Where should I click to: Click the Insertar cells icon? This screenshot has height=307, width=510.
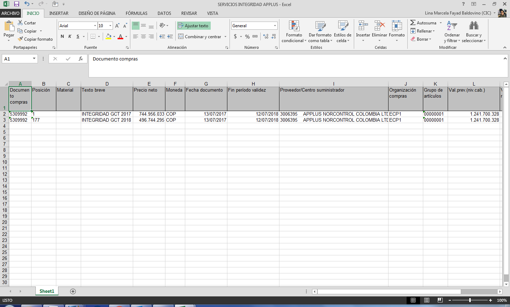coord(363,26)
